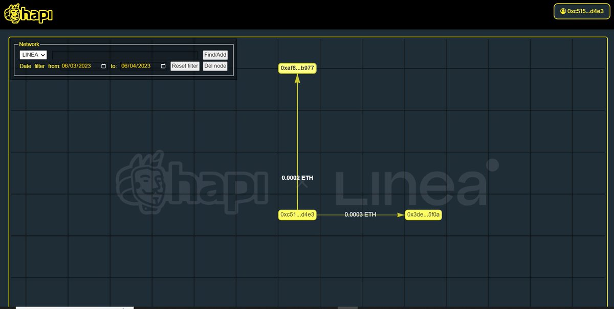This screenshot has width=614, height=309.
Task: Edit the date filter from field 06/03/2023
Action: pyautogui.click(x=84, y=66)
